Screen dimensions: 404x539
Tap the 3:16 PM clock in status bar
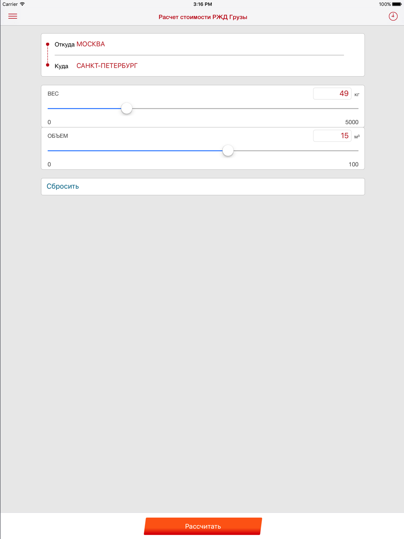202,4
